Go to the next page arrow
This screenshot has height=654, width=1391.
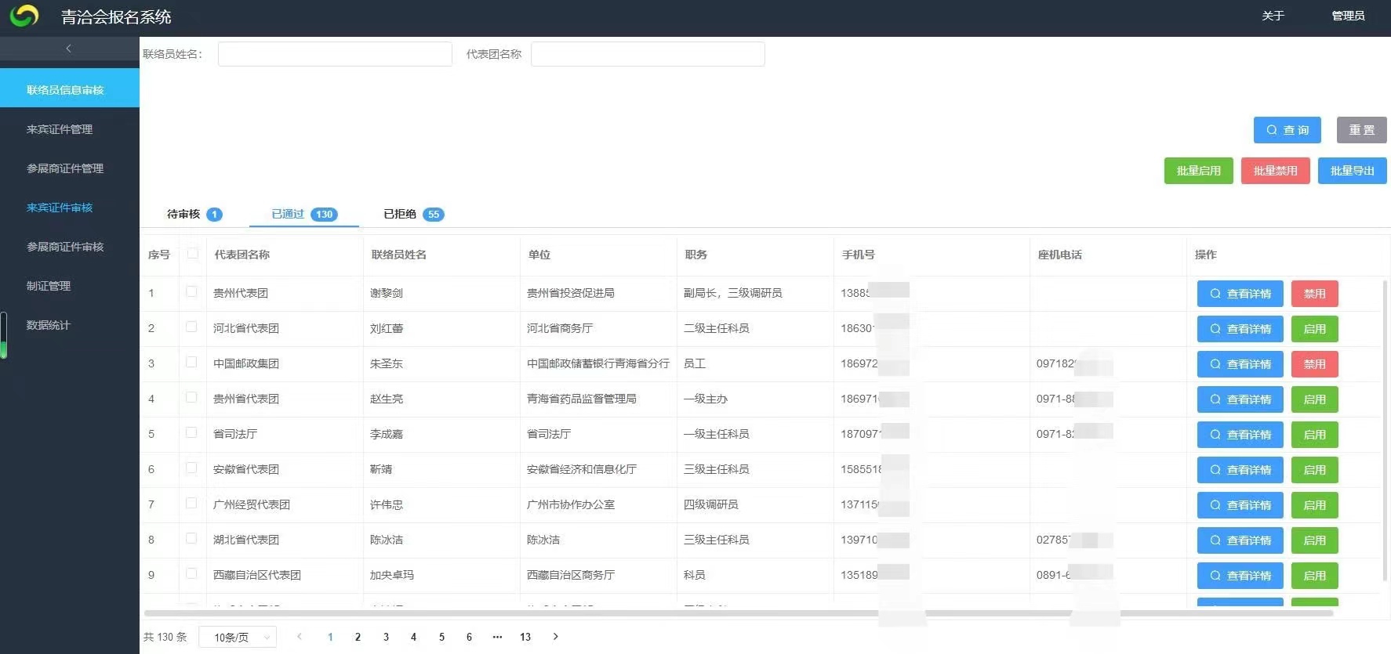pyautogui.click(x=555, y=637)
